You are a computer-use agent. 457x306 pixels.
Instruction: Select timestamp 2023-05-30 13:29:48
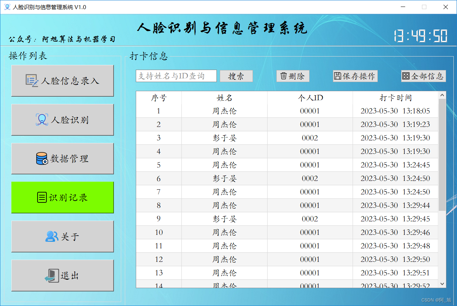pos(395,246)
